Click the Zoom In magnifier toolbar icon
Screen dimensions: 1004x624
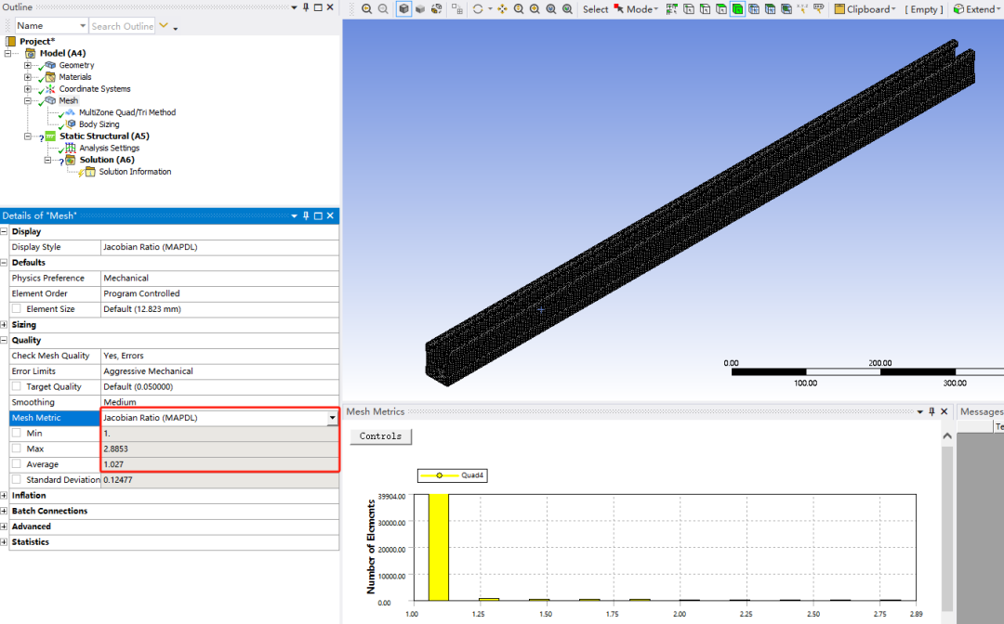(366, 9)
